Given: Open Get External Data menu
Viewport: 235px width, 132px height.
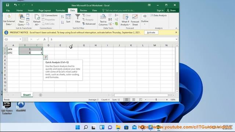Looking at the screenshot, I should point(9,20).
